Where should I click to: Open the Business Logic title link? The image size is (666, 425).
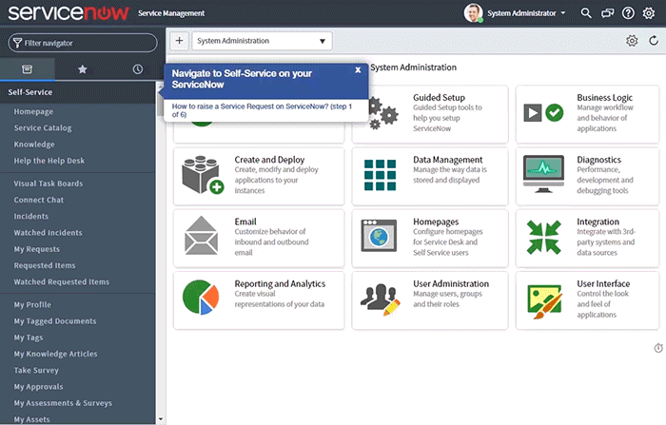click(x=605, y=97)
